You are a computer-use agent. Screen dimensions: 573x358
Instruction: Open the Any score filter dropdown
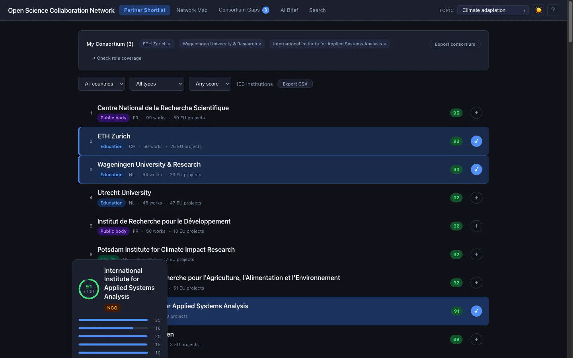coord(210,84)
